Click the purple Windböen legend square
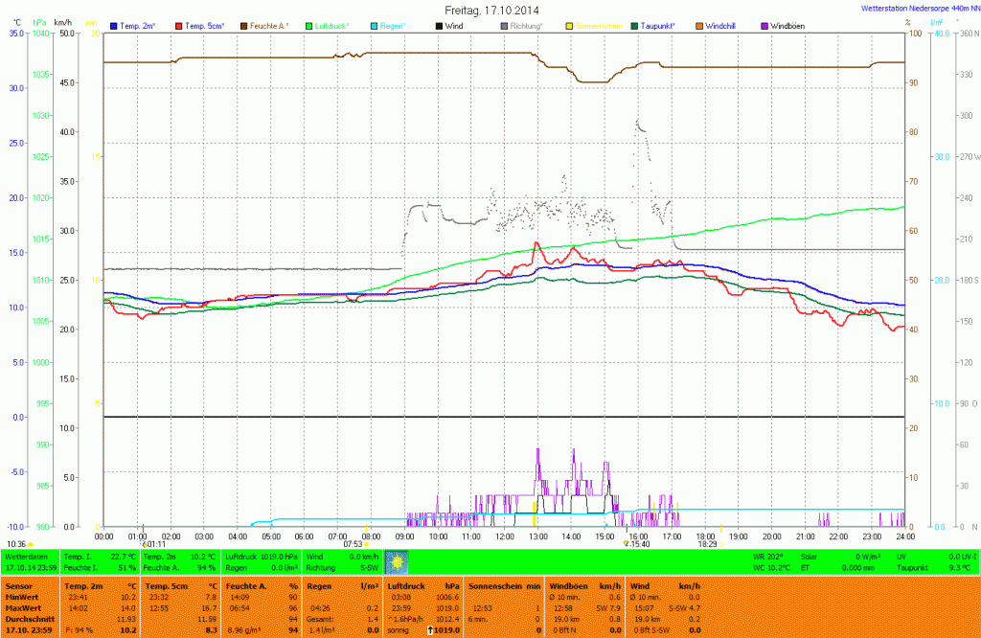 point(764,26)
